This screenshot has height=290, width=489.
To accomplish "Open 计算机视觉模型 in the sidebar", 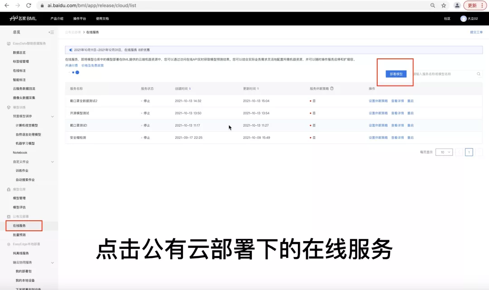I will point(27,125).
